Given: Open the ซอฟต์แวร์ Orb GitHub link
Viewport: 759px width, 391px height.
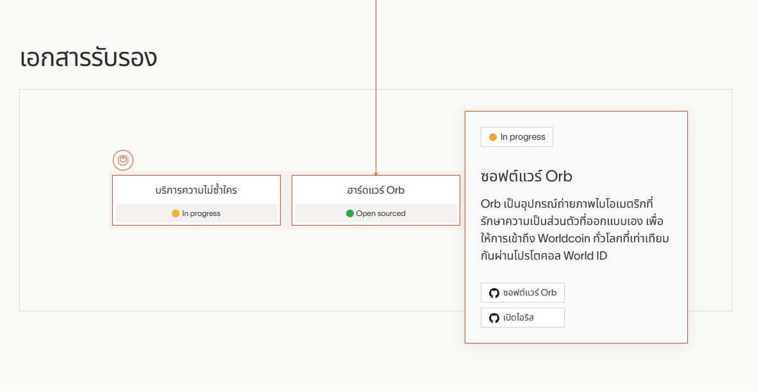Looking at the screenshot, I should click(x=523, y=293).
